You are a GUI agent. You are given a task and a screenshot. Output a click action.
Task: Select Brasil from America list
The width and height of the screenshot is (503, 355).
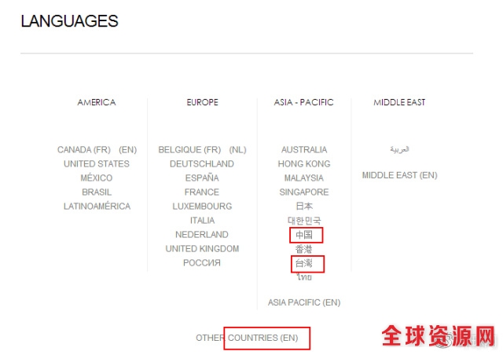97,192
